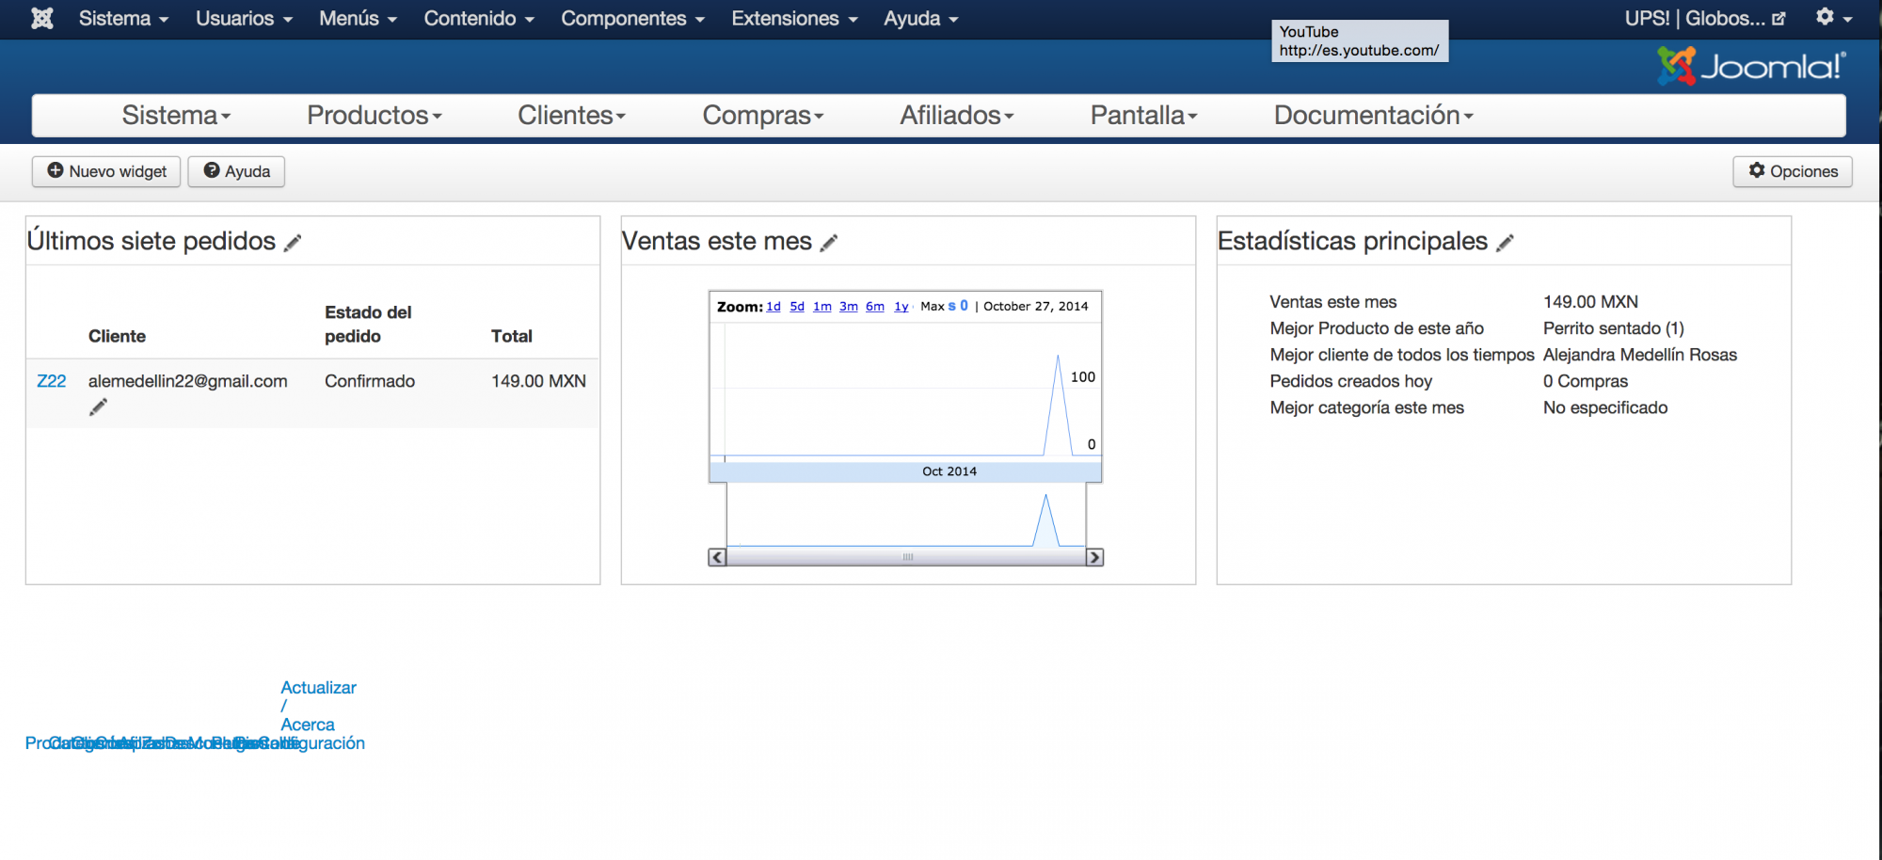Click the Perrito sentado (1) value

[1614, 328]
